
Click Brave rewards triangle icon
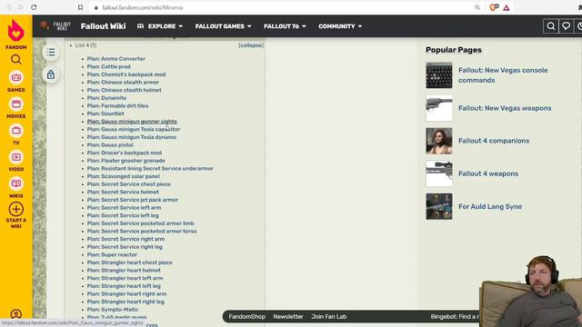[x=507, y=7]
